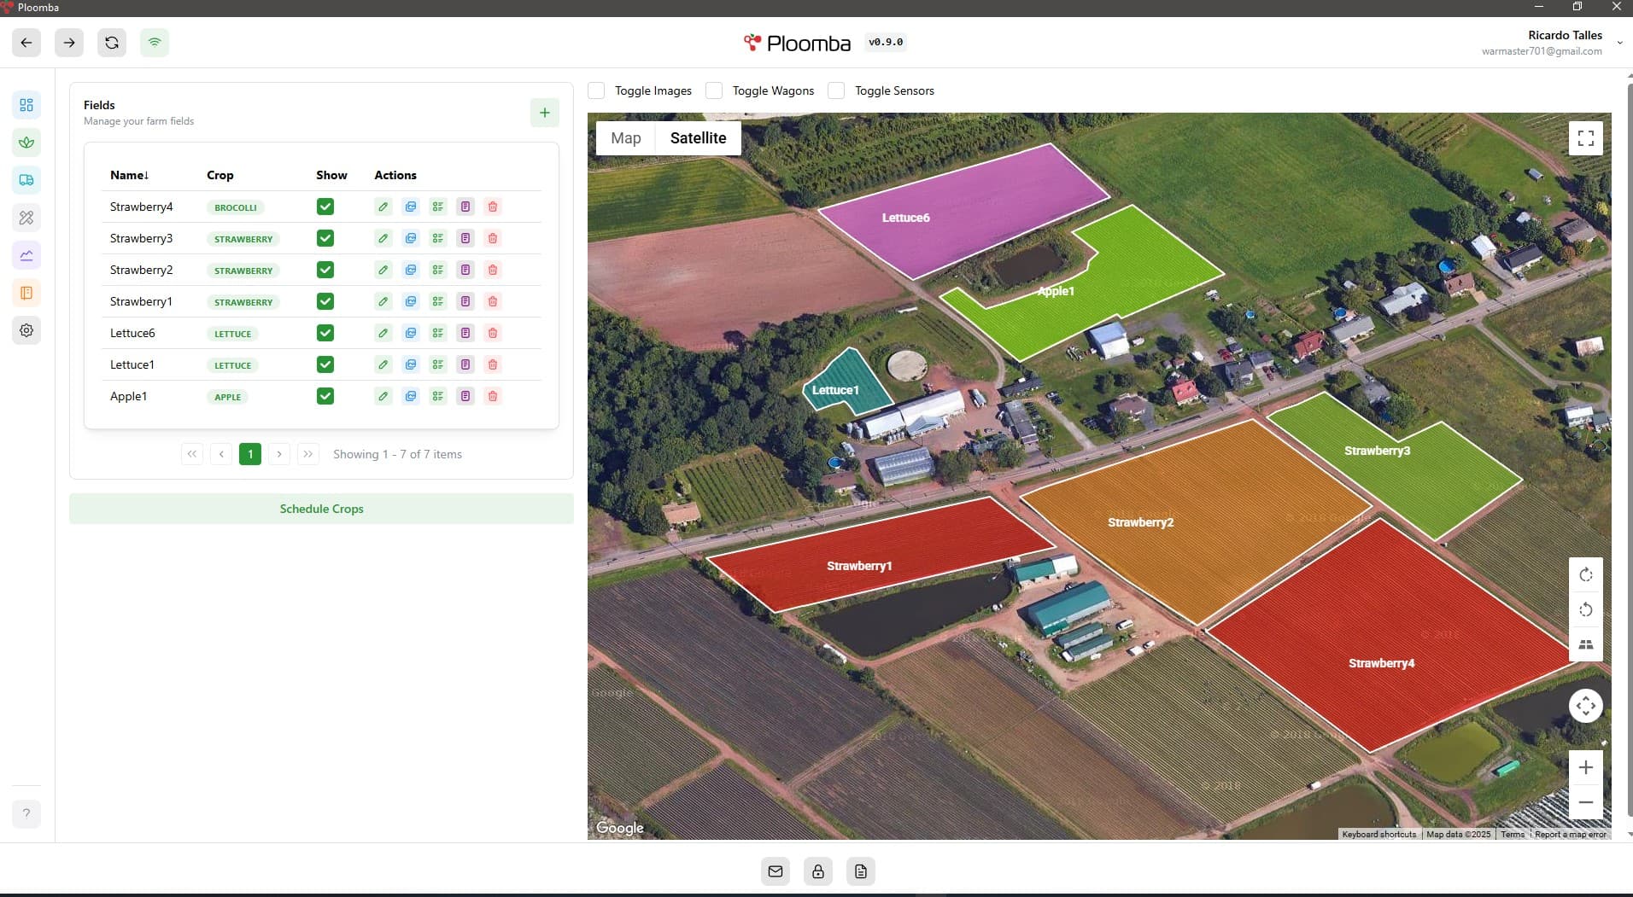Switch to Map view tab
This screenshot has height=897, width=1633.
click(x=625, y=138)
